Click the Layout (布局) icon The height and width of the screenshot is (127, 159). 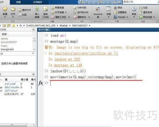[108, 9]
